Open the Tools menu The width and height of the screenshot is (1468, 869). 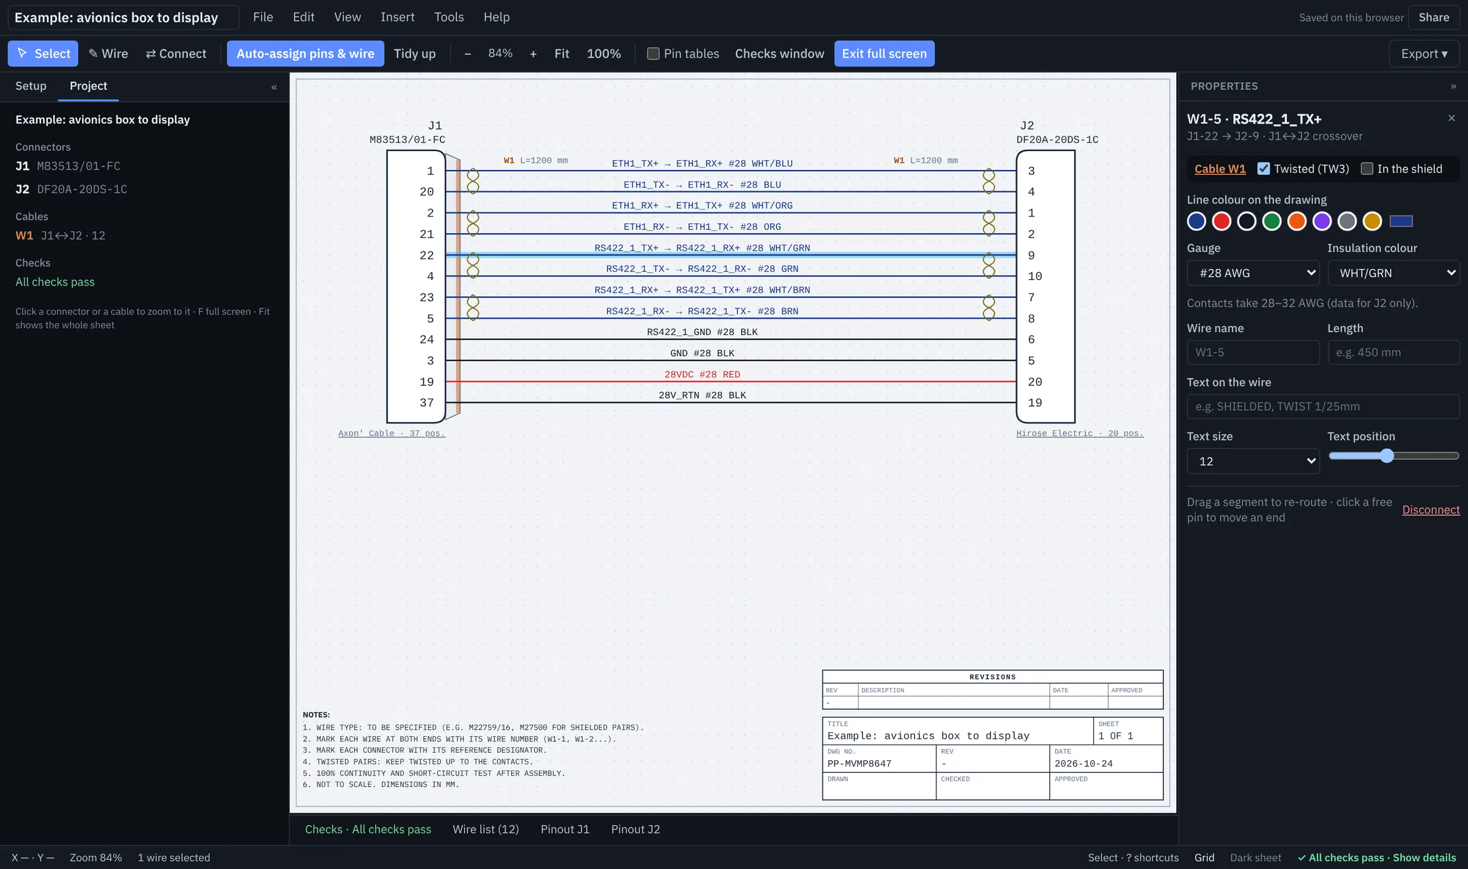coord(449,17)
